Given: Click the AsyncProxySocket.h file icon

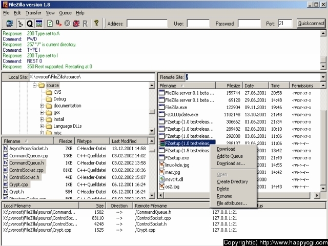Looking at the screenshot, I should click(6, 149).
